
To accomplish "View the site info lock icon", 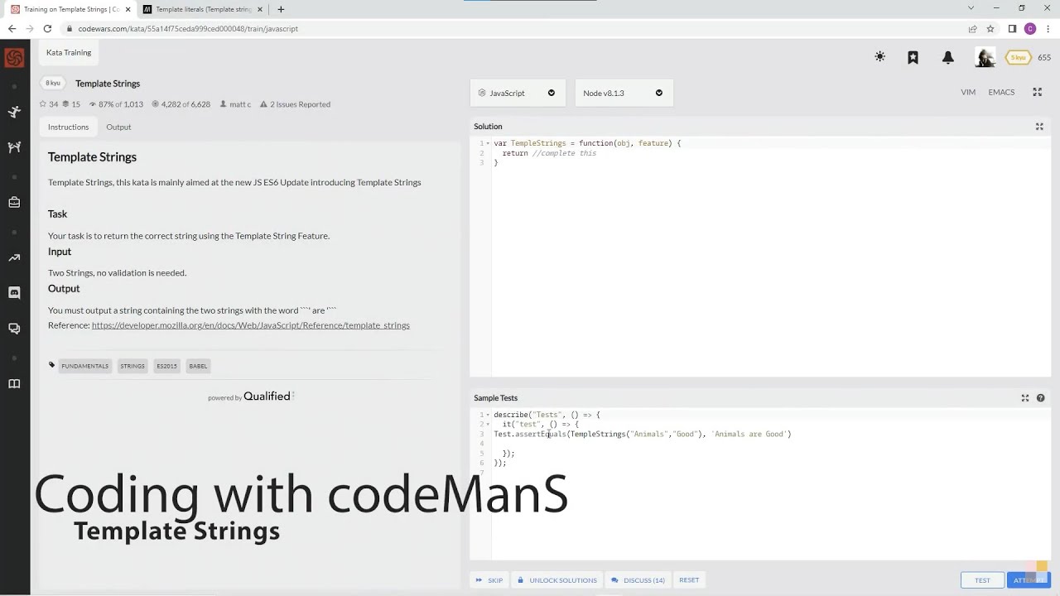I will (x=68, y=28).
